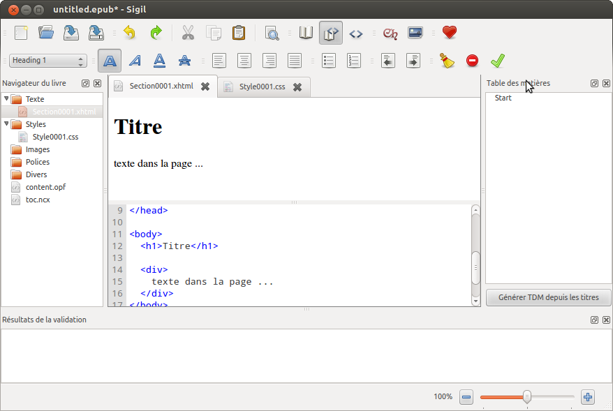
Task: Decrease paragraph indent
Action: (387, 61)
